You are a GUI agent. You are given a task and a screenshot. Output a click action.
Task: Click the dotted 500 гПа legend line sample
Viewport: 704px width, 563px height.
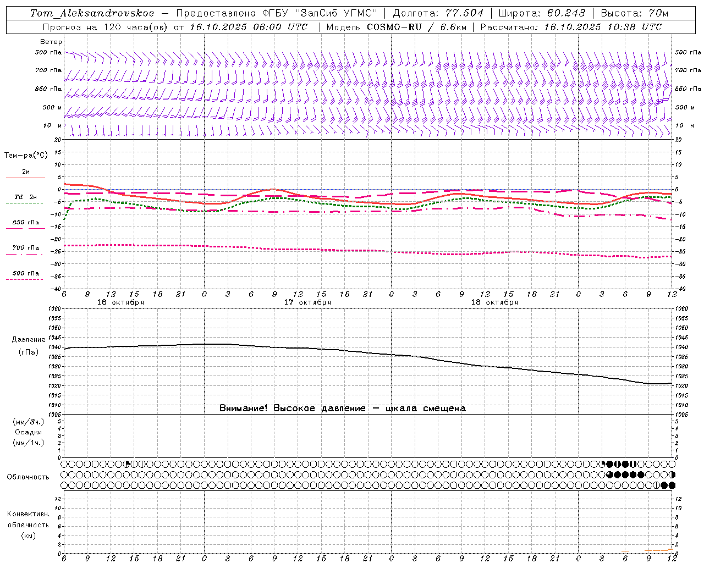click(x=25, y=280)
